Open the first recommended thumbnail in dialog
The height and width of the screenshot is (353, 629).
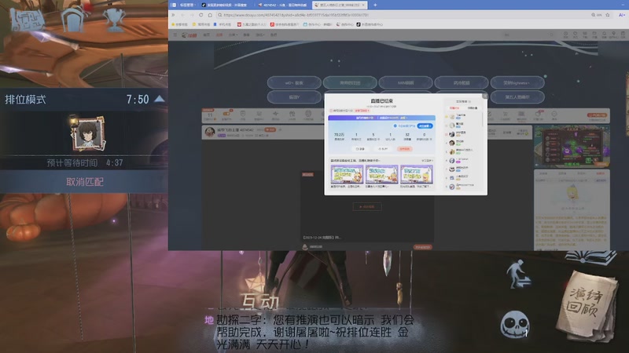[x=347, y=174]
